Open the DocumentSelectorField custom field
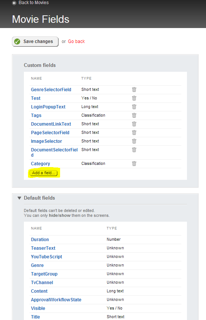The width and height of the screenshot is (206, 320). point(54,152)
